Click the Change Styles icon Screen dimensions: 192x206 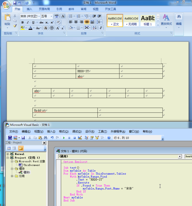166,18
